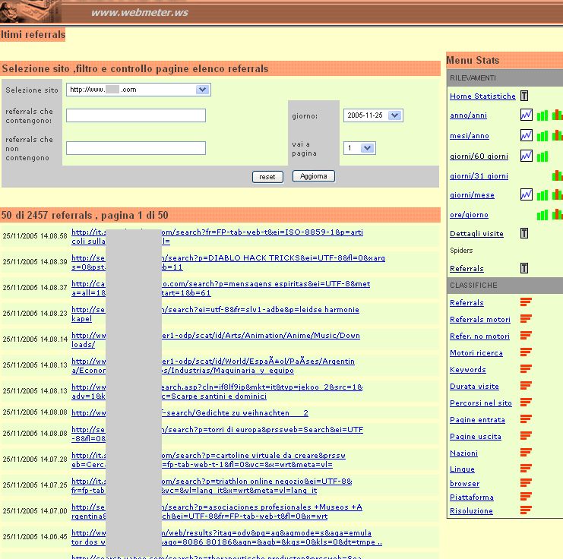Click ranking icon next to Nazioni

[x=526, y=453]
